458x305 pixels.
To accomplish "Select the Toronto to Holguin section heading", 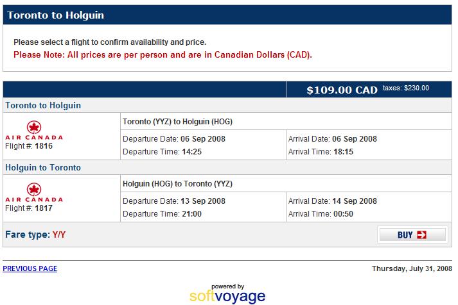I will (43, 105).
